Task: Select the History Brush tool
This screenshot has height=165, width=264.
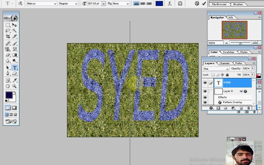Action: tap(15, 49)
